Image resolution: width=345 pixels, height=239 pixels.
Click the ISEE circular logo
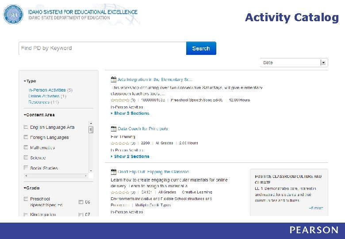[x=13, y=14]
